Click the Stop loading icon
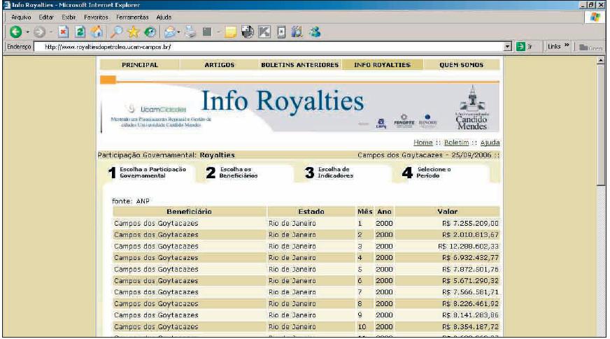 pos(62,31)
